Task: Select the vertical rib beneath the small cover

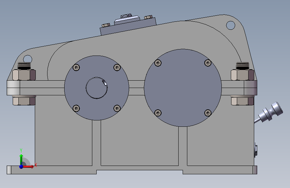Action: coord(96,143)
